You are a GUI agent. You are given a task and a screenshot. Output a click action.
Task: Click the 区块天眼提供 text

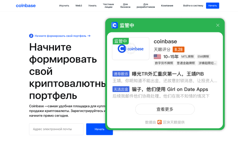(174, 122)
